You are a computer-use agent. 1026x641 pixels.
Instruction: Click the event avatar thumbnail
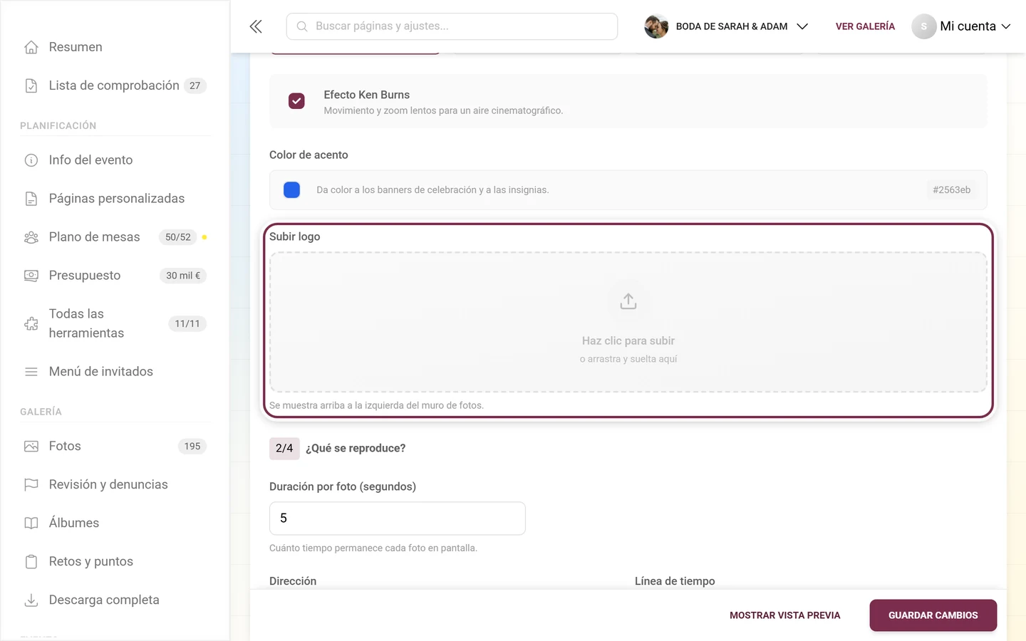click(656, 26)
